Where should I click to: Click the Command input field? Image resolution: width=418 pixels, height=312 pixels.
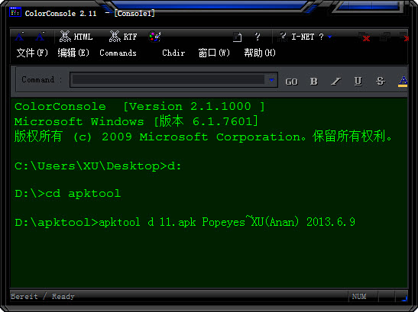[x=168, y=79]
